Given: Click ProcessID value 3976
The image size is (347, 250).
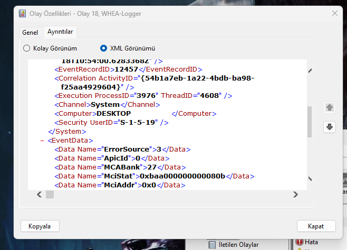Looking at the screenshot, I should 146,96.
